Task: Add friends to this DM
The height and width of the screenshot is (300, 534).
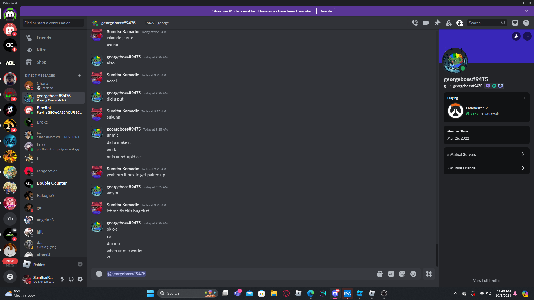Action: pyautogui.click(x=448, y=23)
